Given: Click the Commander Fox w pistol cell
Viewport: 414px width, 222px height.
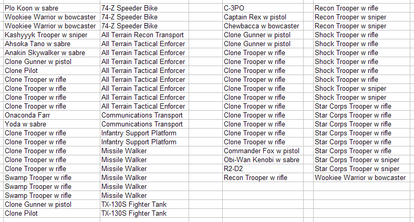Looking at the screenshot, I should (263, 151).
